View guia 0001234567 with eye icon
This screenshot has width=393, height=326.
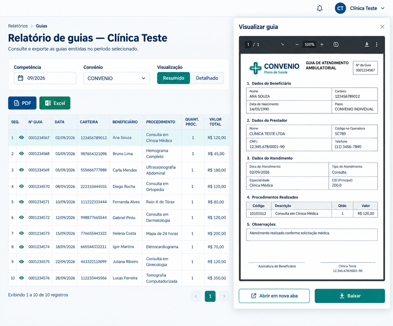21,137
